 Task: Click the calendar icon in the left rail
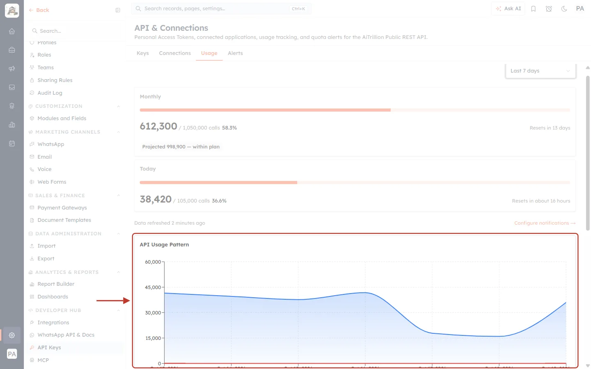click(x=12, y=143)
